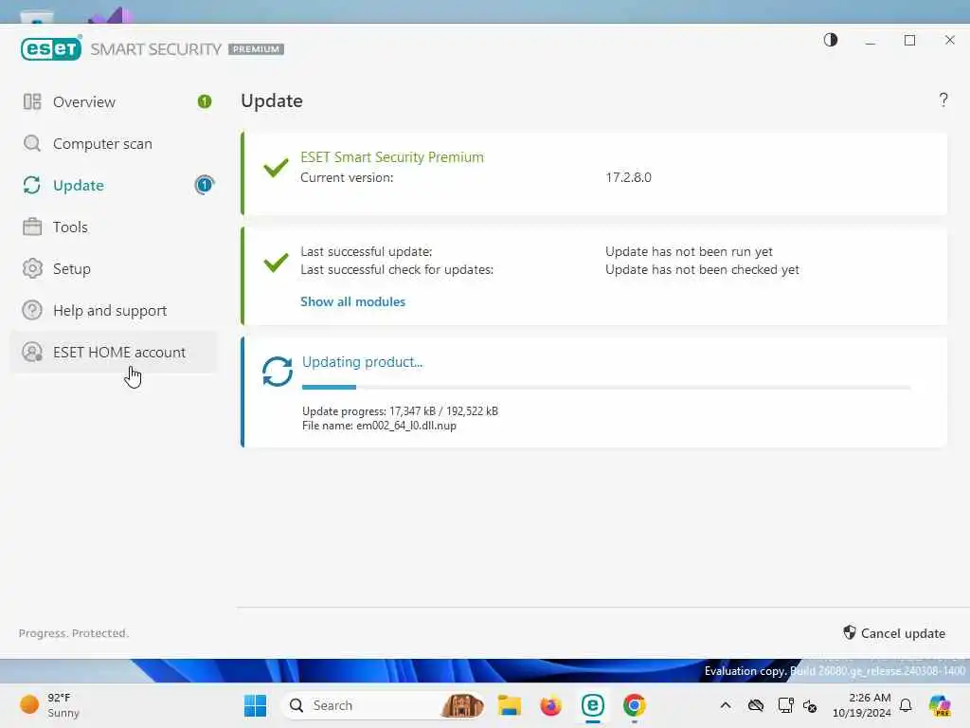Toggle the dark mode contrast icon
This screenshot has height=728, width=970.
[831, 40]
